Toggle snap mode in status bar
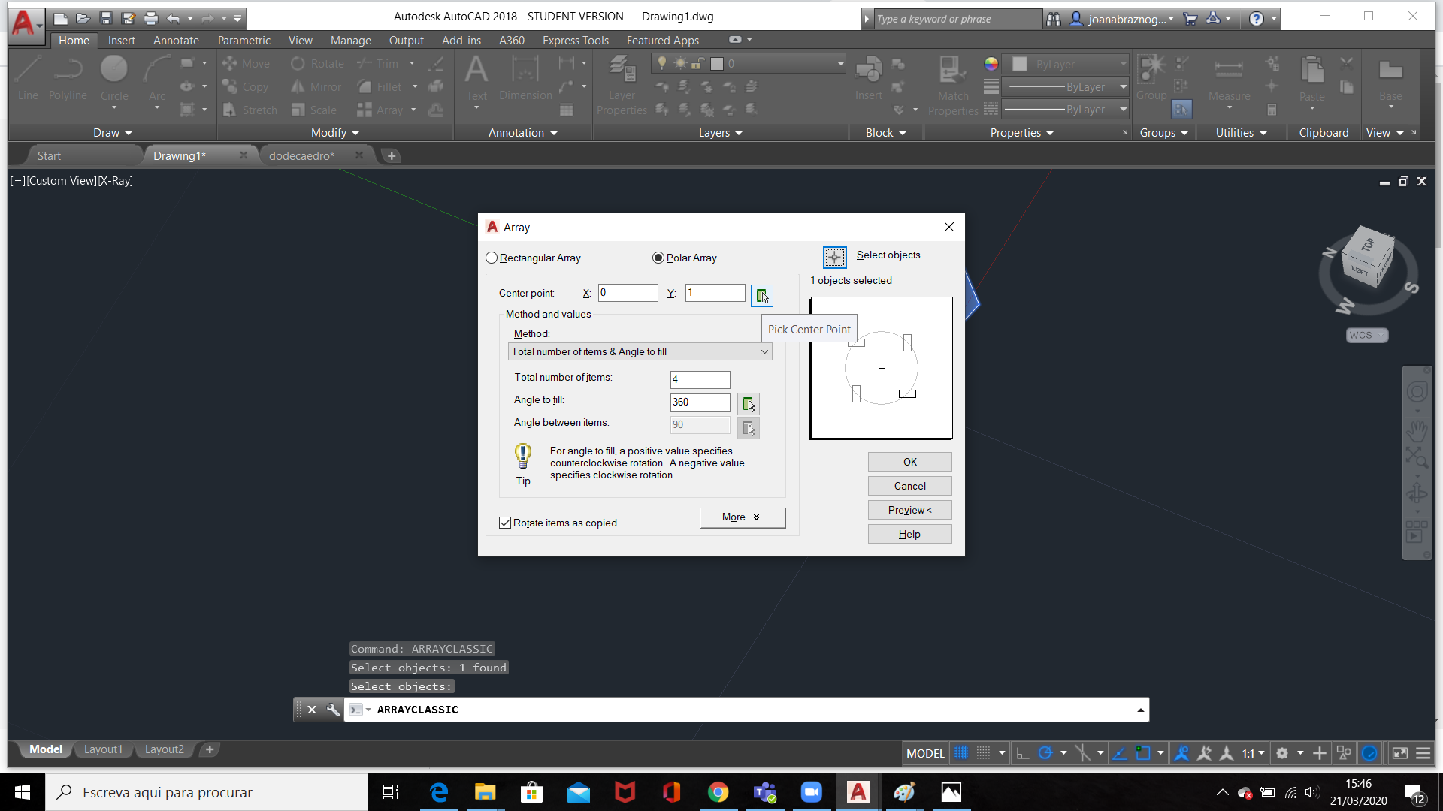The height and width of the screenshot is (811, 1443). 983,753
